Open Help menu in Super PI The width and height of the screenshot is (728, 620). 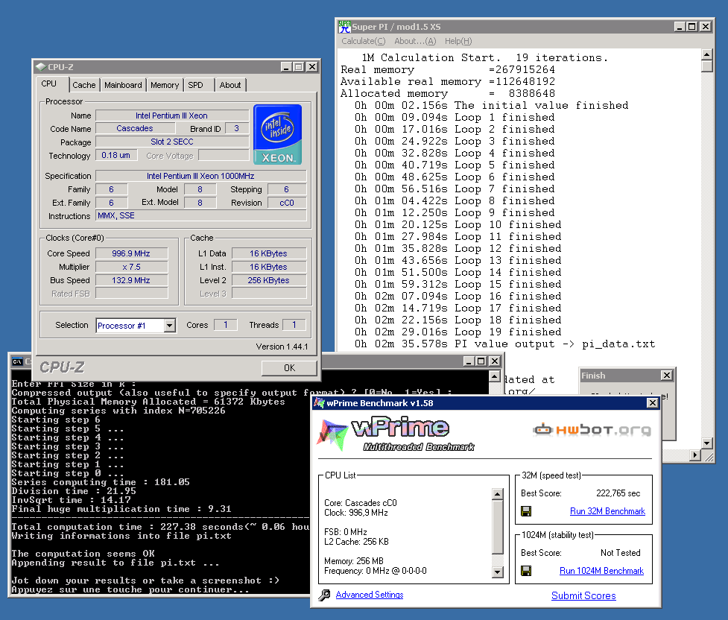click(x=458, y=41)
